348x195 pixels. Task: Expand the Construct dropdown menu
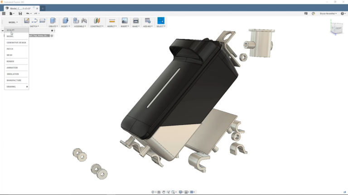click(97, 26)
